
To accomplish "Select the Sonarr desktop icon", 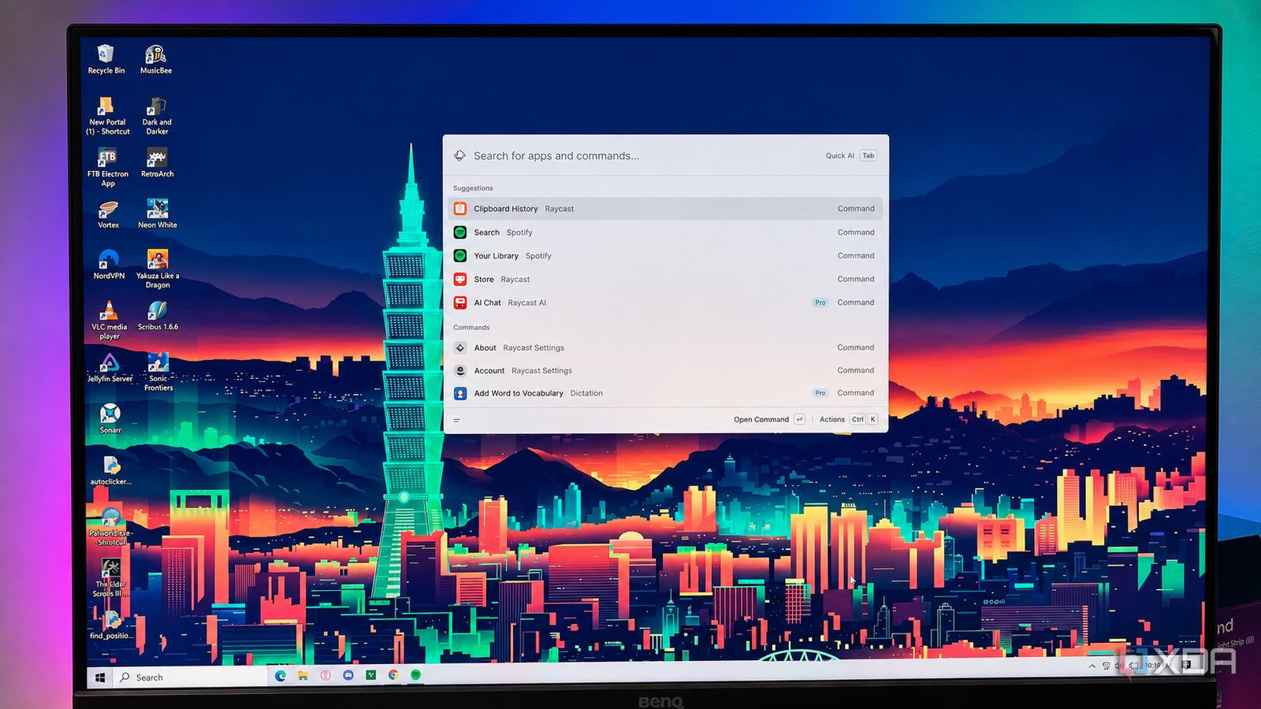I will pyautogui.click(x=110, y=413).
